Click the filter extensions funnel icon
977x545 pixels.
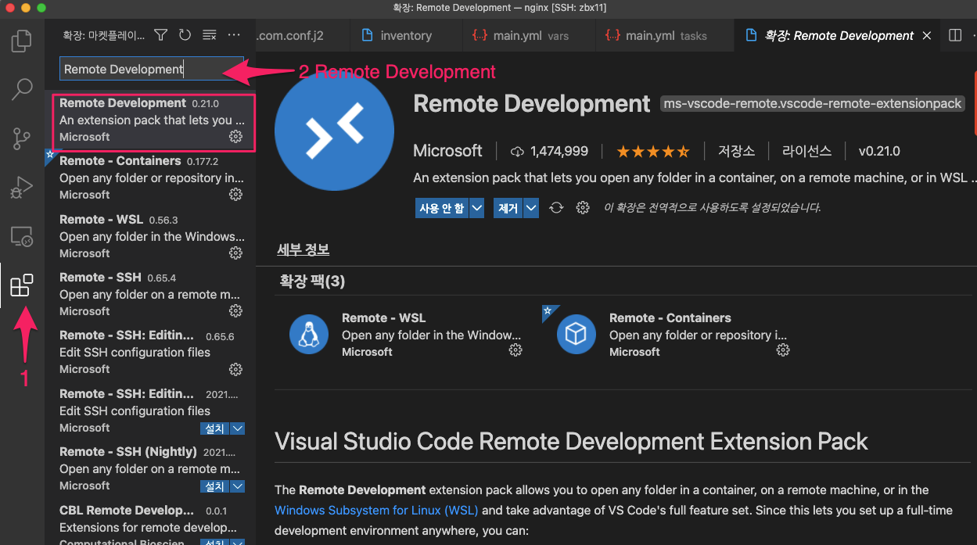point(160,35)
